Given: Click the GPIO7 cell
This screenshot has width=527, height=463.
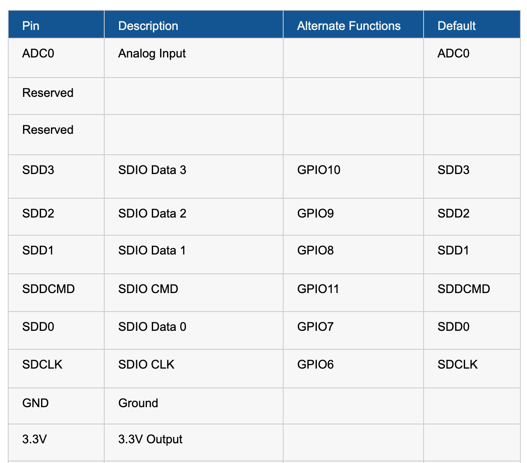Looking at the screenshot, I should [x=353, y=330].
